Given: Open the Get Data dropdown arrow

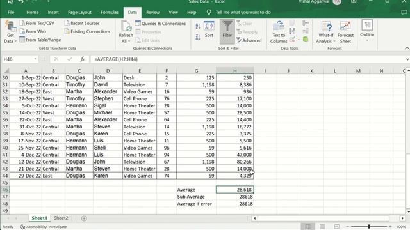Looking at the screenshot, I should (15, 41).
